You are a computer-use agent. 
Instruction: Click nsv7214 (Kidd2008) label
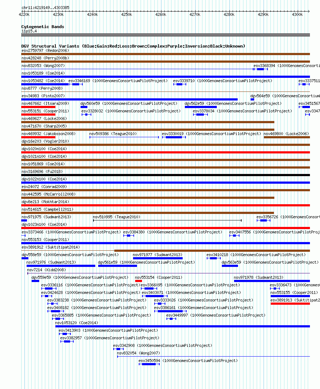[46, 270]
